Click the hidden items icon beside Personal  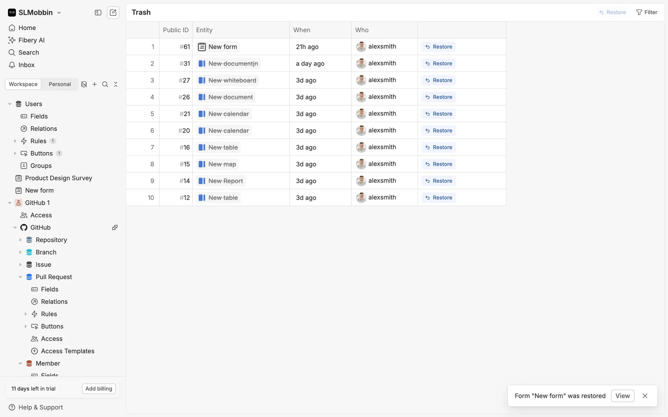coord(84,84)
